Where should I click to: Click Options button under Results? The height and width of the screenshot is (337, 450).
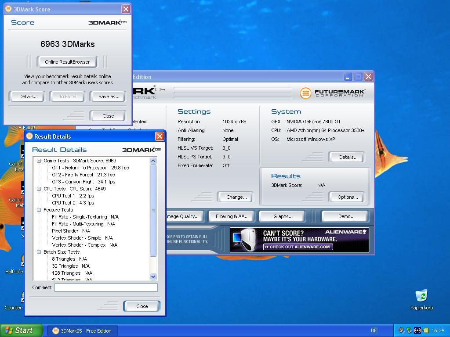(x=348, y=197)
